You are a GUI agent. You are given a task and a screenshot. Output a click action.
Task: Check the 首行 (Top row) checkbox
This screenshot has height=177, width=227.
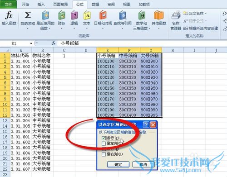pos(104,138)
